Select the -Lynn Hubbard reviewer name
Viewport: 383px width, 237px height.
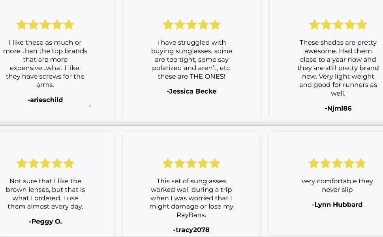pos(337,205)
